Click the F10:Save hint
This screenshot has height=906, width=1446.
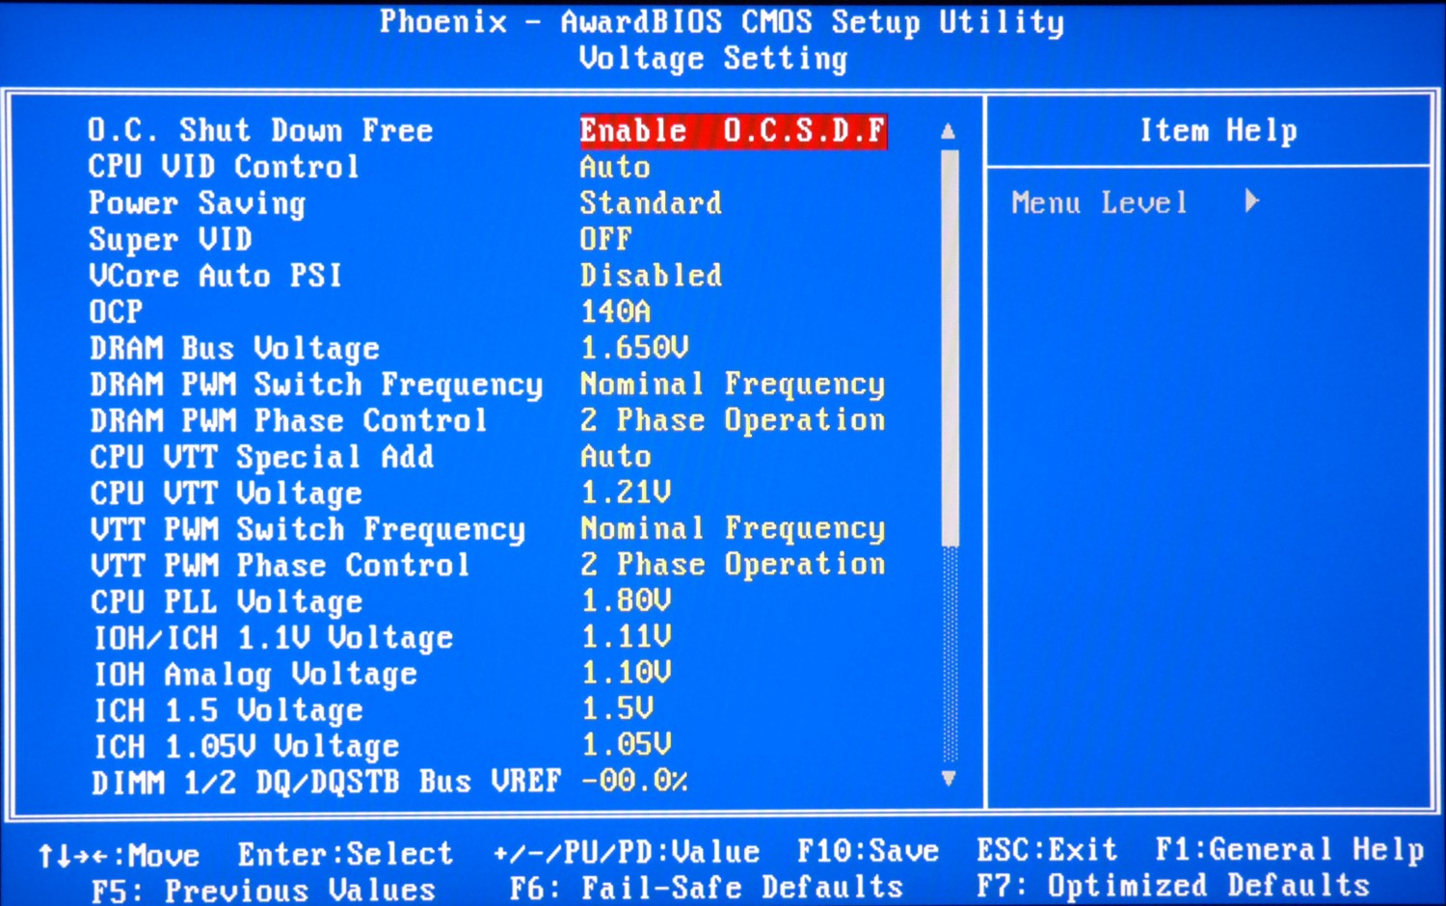click(868, 851)
